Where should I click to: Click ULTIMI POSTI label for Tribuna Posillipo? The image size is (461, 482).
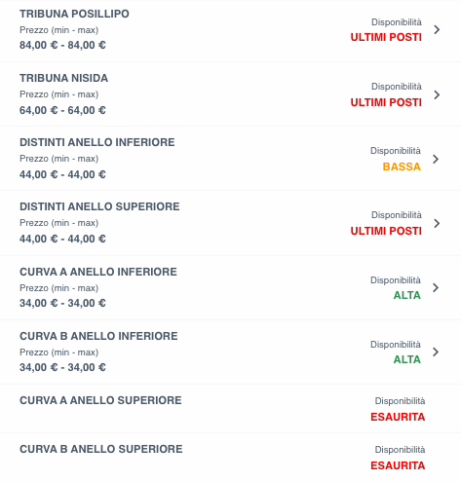[x=386, y=37]
